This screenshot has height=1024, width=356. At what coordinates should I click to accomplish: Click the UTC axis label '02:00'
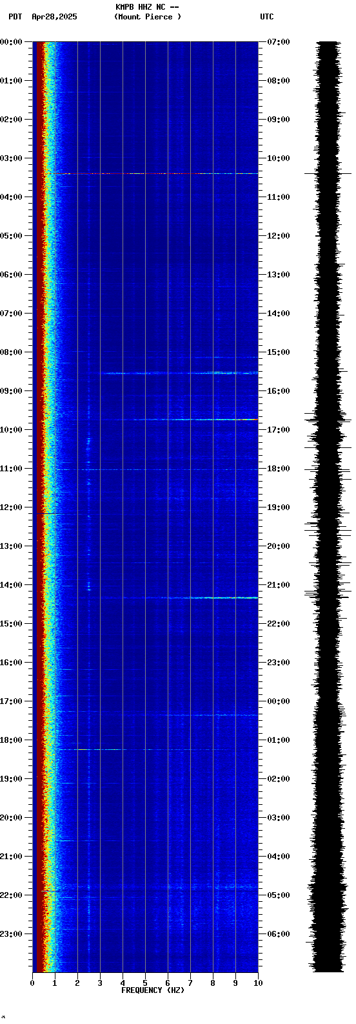coord(279,779)
